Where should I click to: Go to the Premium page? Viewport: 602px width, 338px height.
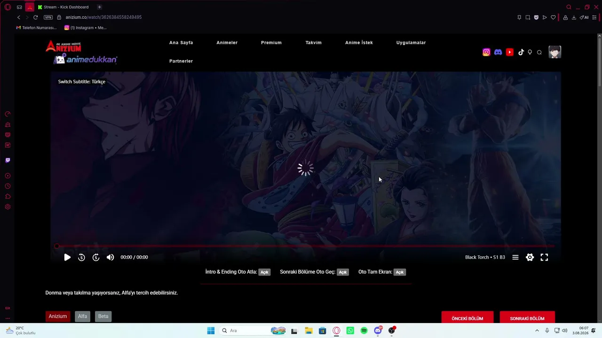(x=271, y=43)
